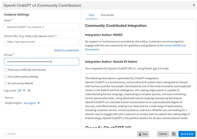This screenshot has height=139, width=197.
Task: Click Switch to credentials link
Action: [66, 50]
